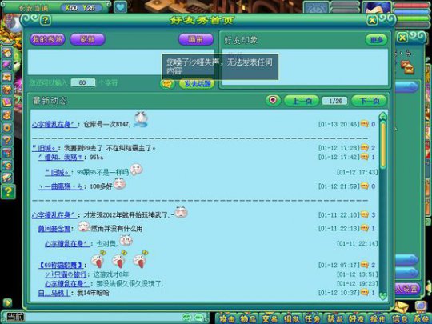Open profile link 心字缠乱在身 on 20:46 post
This screenshot has height=324, width=432.
click(54, 125)
